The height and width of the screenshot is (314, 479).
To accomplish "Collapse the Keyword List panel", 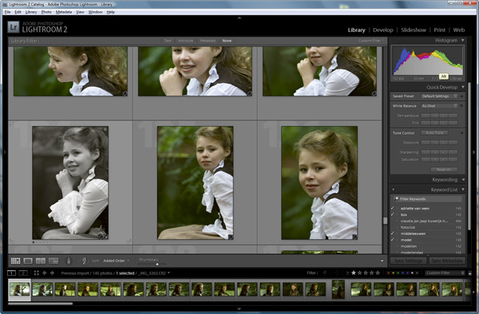I will tap(463, 190).
